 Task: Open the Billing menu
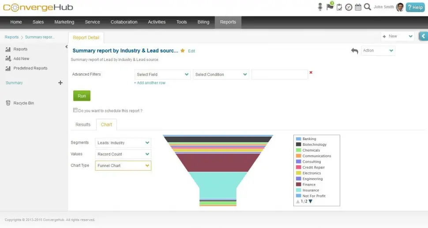point(203,22)
